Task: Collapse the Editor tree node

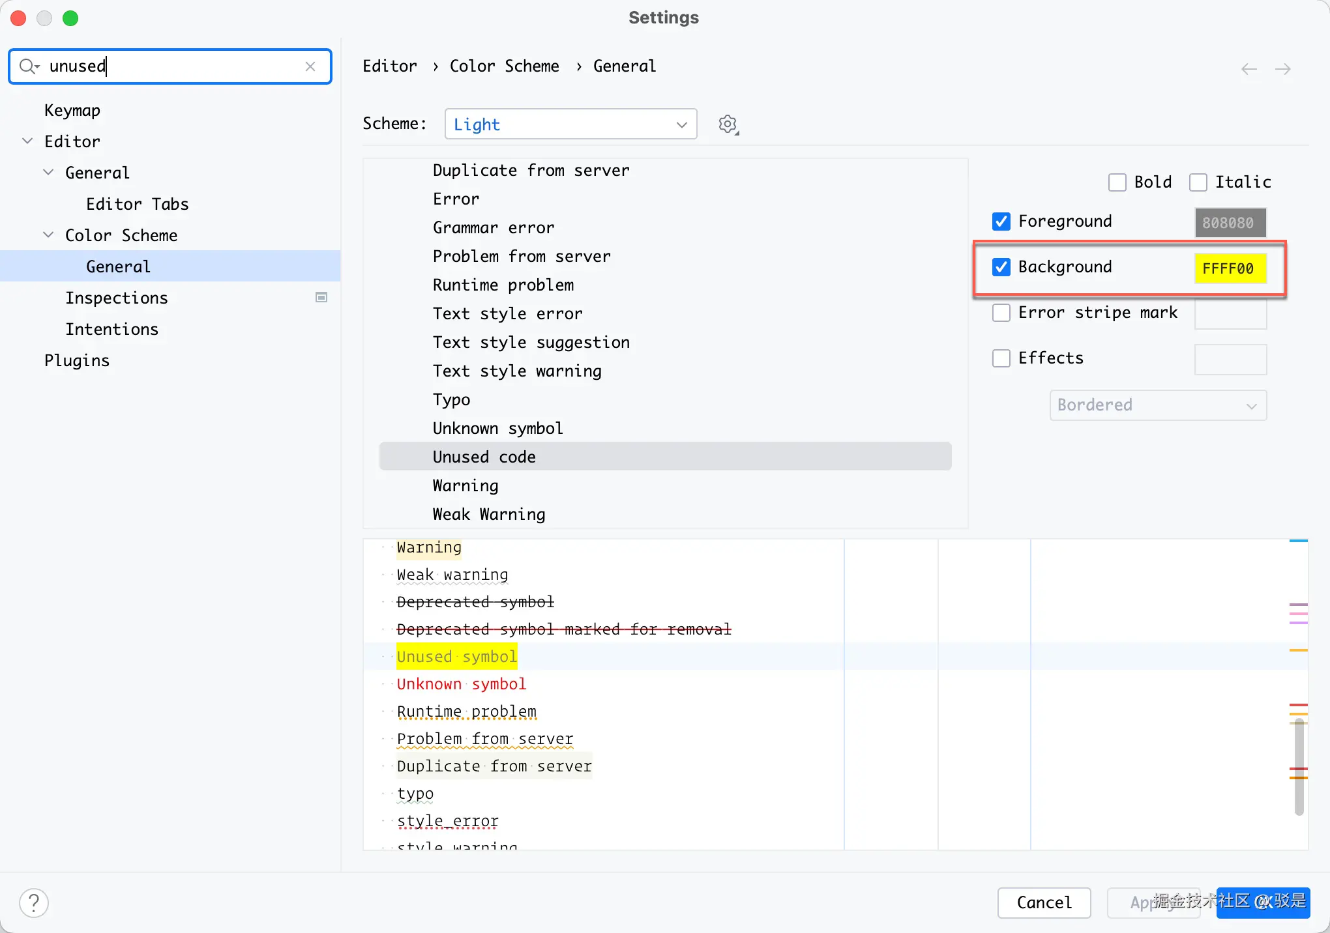Action: [27, 141]
